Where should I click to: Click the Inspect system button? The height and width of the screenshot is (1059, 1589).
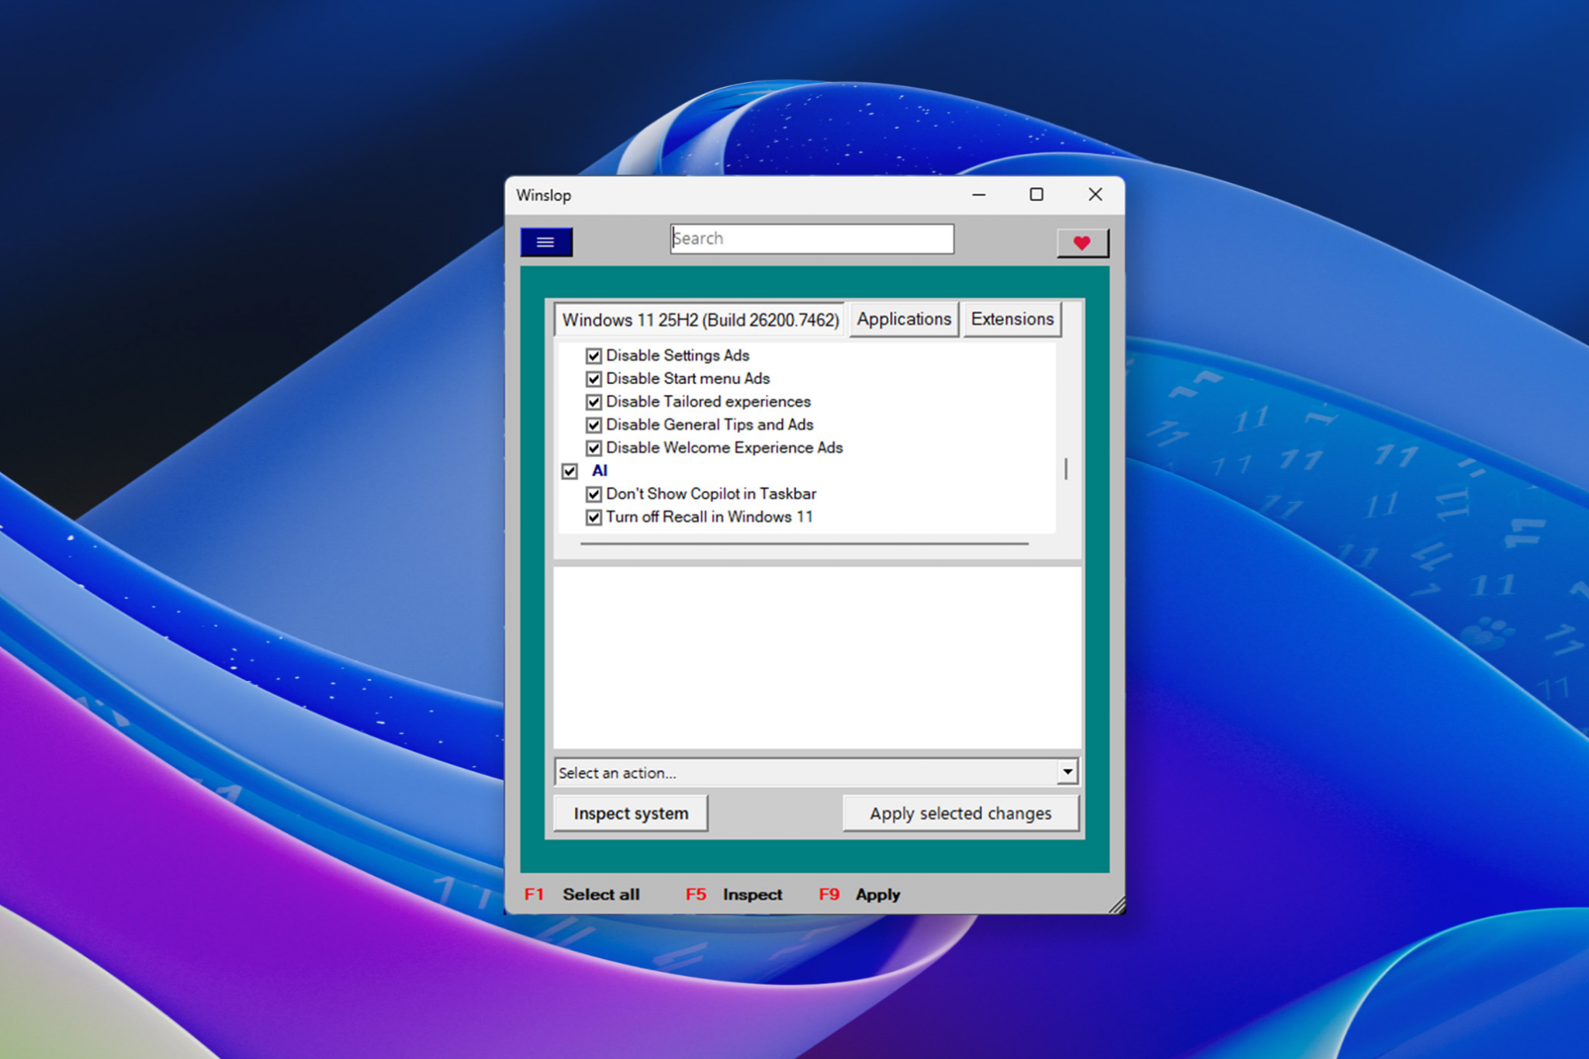[x=630, y=813]
